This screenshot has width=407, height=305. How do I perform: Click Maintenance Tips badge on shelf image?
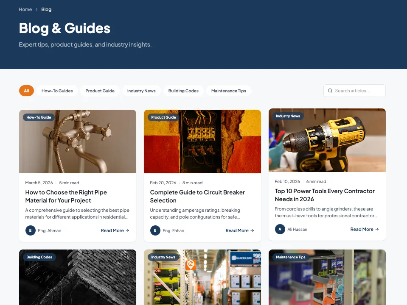pyautogui.click(x=291, y=257)
